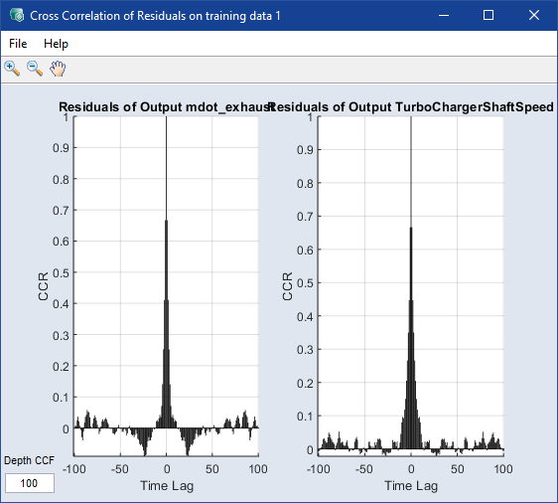This screenshot has width=558, height=503.
Task: Click the CCR label of left plot
Action: point(43,286)
